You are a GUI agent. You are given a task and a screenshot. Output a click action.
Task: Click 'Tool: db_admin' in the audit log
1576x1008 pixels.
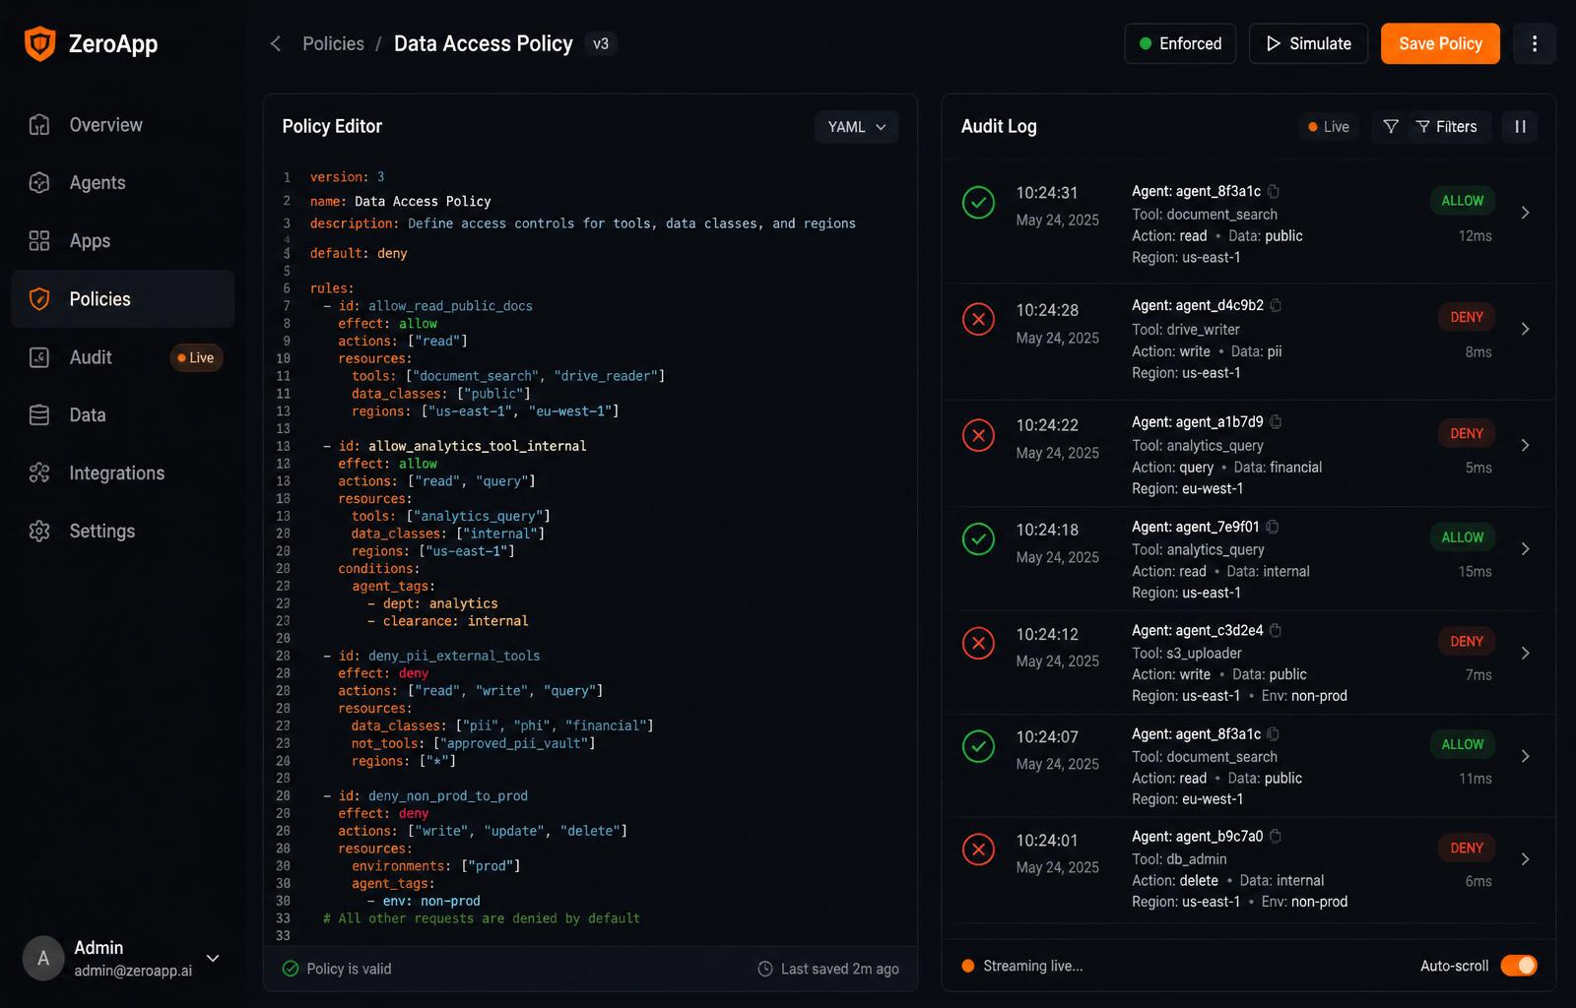[x=1179, y=859]
